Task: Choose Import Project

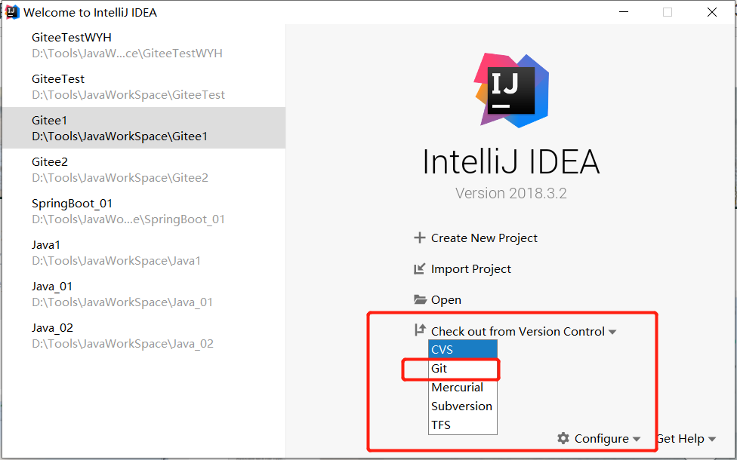Action: pos(471,269)
